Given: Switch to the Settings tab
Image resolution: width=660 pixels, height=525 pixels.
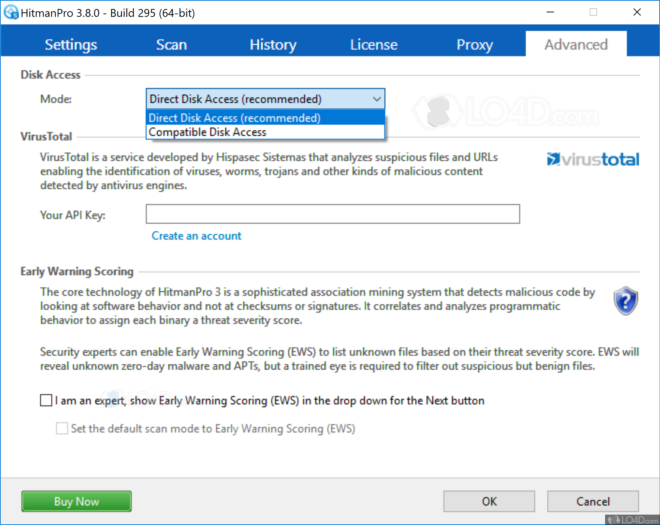Looking at the screenshot, I should pyautogui.click(x=71, y=45).
